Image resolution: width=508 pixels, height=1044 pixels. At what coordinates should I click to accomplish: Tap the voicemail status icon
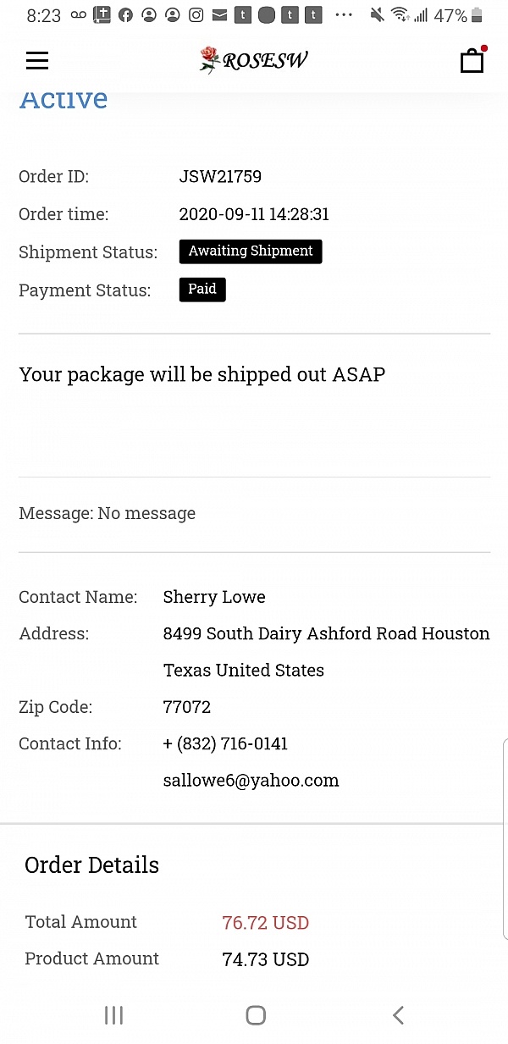point(79,15)
